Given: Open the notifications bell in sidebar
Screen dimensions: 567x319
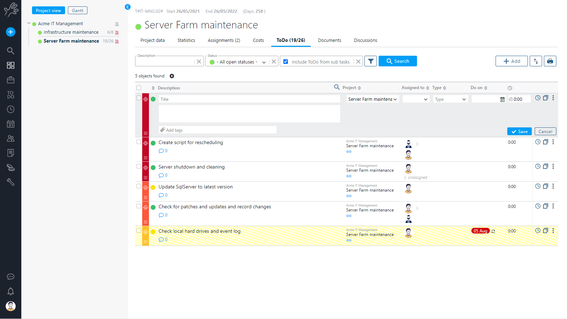Looking at the screenshot, I should point(11,291).
